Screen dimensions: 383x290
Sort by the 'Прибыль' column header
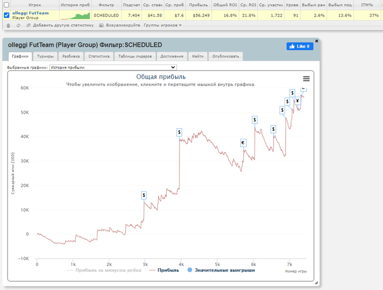pos(198,5)
